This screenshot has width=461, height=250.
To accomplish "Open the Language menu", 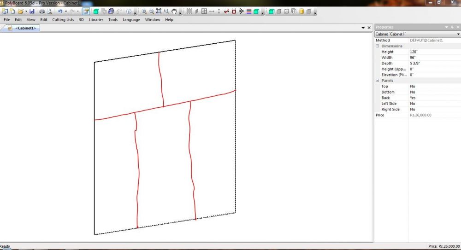I will click(131, 20).
